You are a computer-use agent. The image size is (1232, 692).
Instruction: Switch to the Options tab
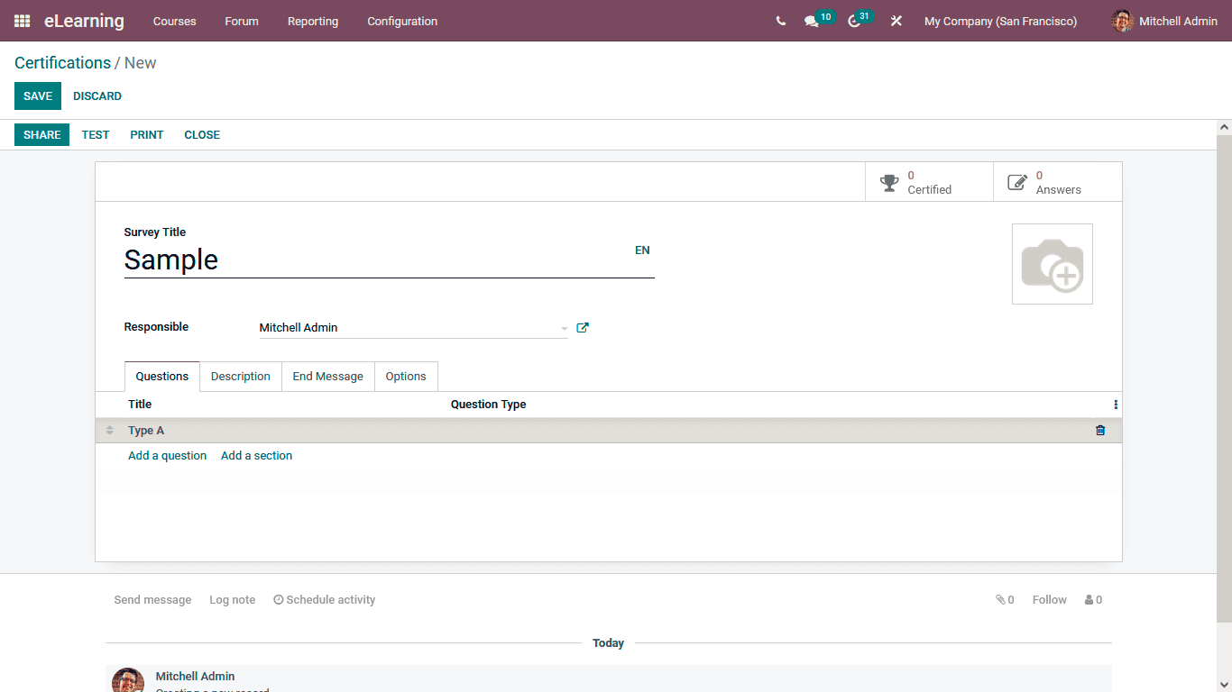pyautogui.click(x=406, y=376)
